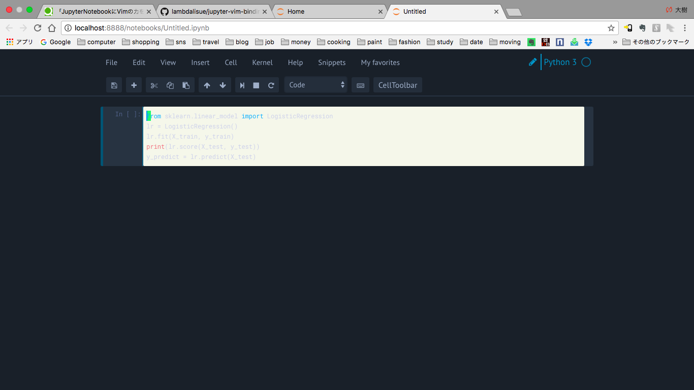Run the cell with the run icon
Image resolution: width=694 pixels, height=390 pixels.
(x=242, y=85)
